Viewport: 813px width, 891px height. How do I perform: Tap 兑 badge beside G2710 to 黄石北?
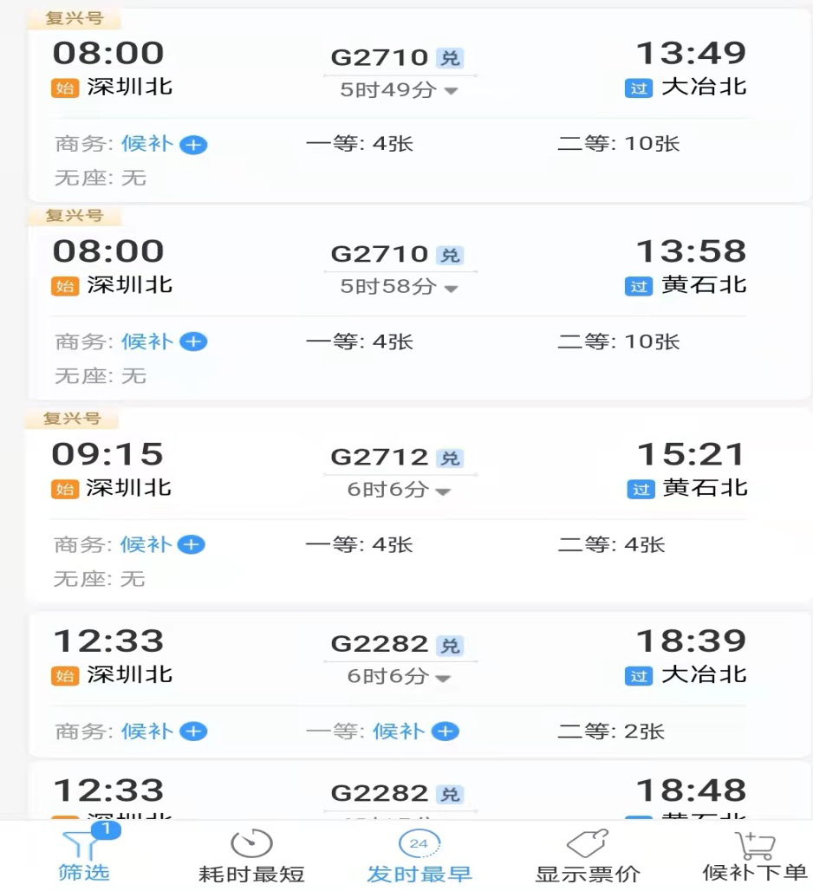pos(450,255)
